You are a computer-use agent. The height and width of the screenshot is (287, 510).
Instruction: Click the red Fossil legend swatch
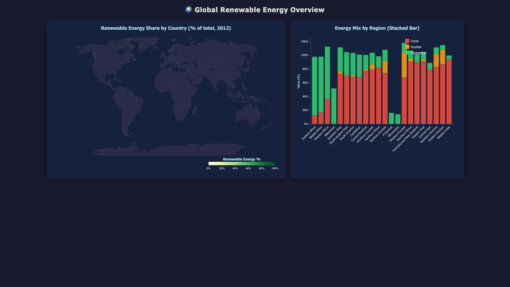407,41
